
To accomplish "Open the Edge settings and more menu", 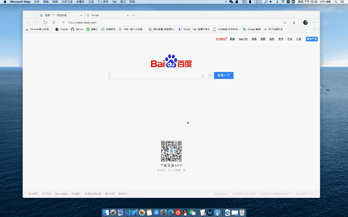I will [315, 22].
